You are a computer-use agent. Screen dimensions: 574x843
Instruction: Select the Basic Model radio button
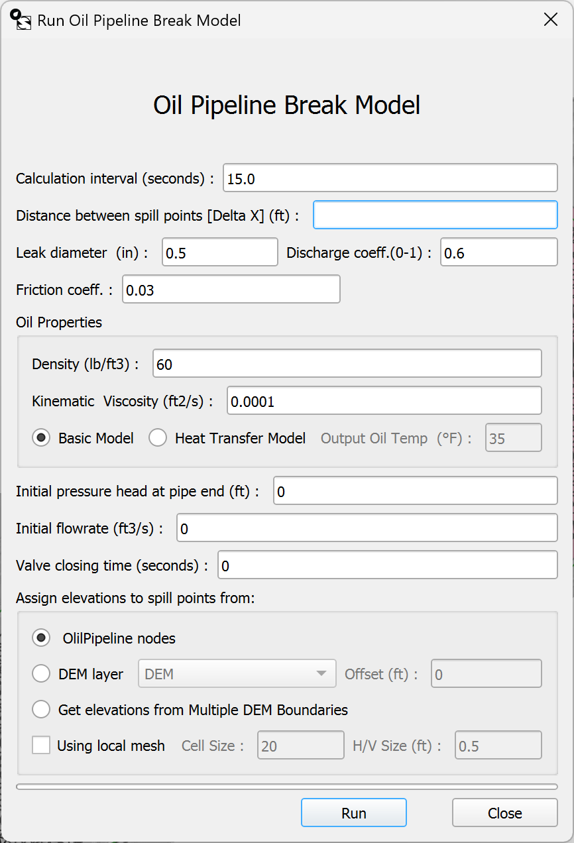41,438
